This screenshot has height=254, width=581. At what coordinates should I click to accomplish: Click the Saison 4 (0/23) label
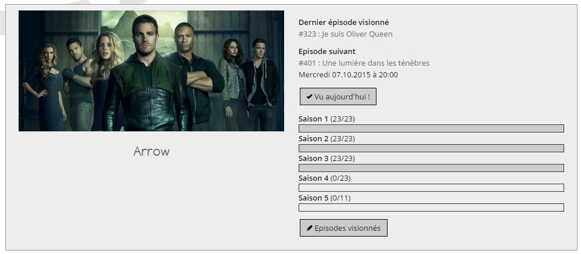pos(325,178)
